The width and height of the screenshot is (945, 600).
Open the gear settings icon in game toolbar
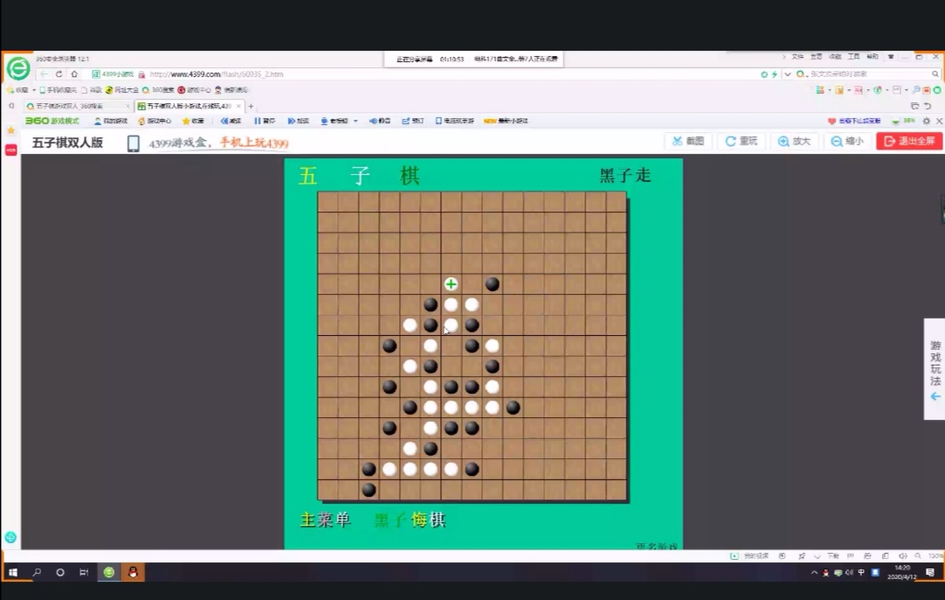tap(927, 121)
